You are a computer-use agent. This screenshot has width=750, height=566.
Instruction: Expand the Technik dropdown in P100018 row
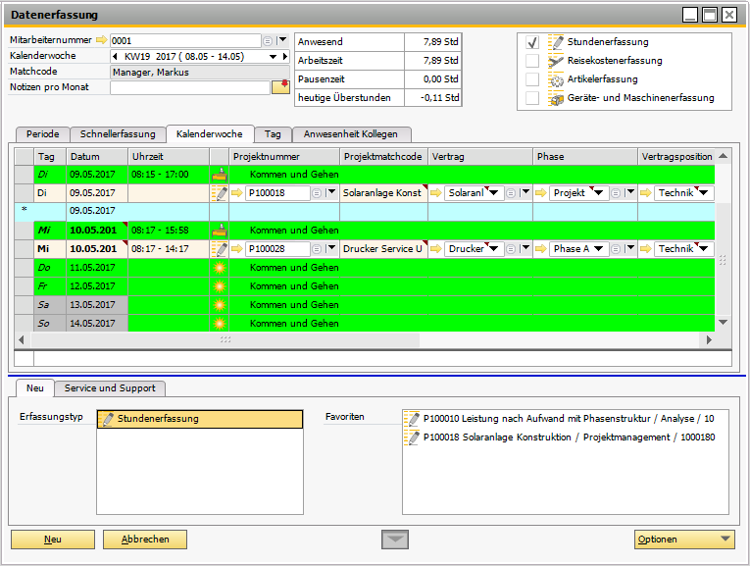click(x=704, y=193)
